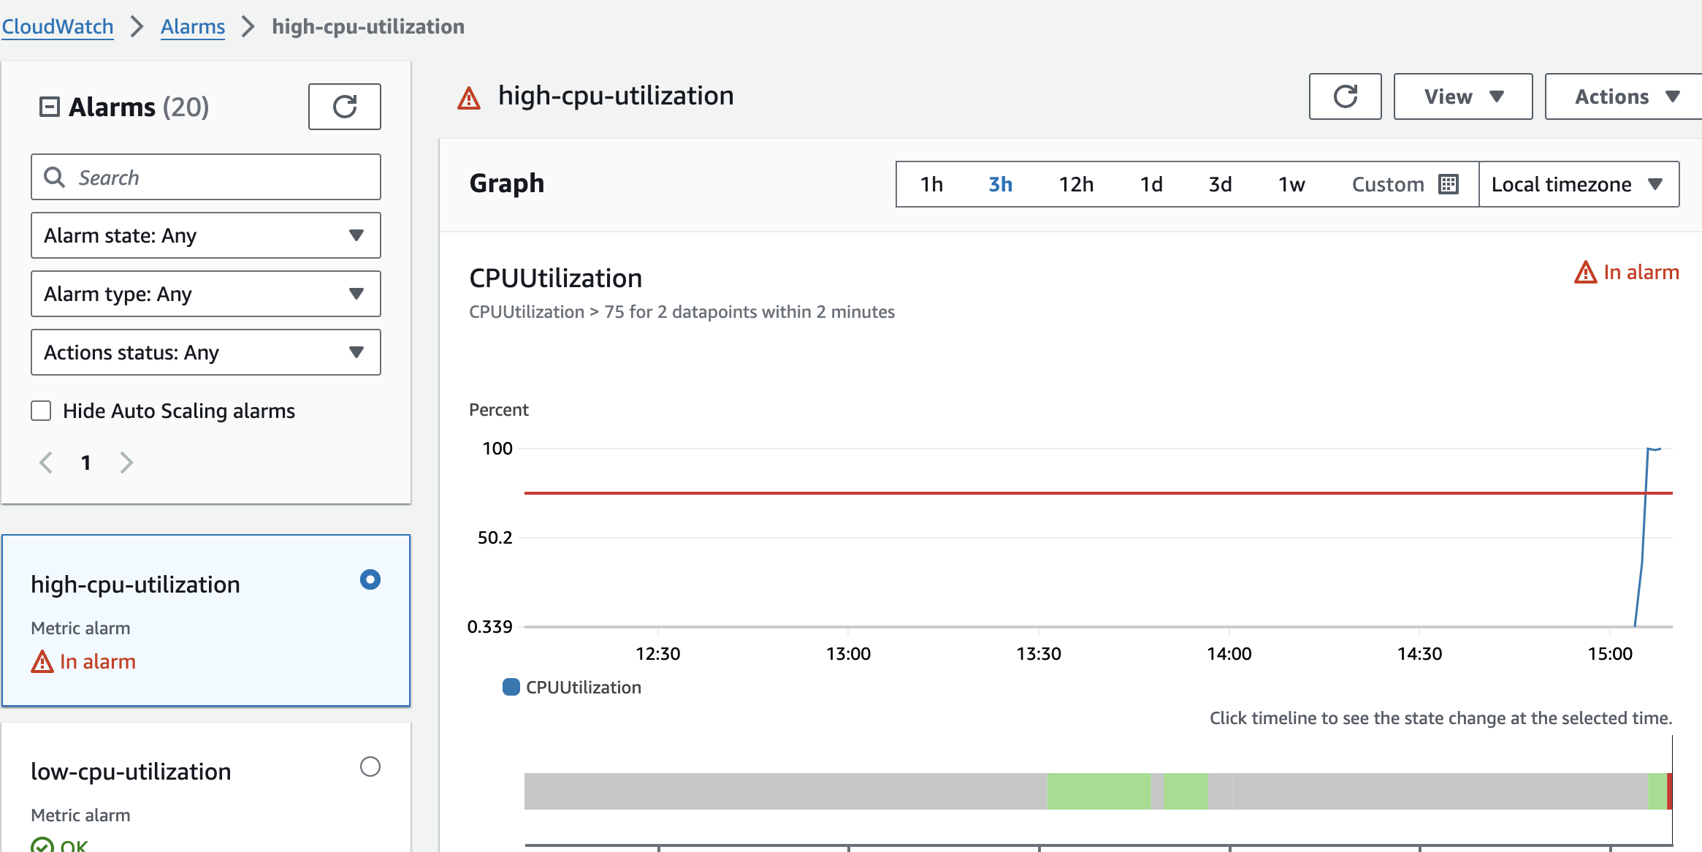Select the low-cpu-utilization alarm radio button
The height and width of the screenshot is (852, 1702).
[x=370, y=767]
